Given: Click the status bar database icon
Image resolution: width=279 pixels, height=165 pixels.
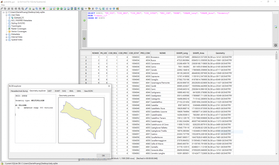Looking at the screenshot, I should 2,163.
